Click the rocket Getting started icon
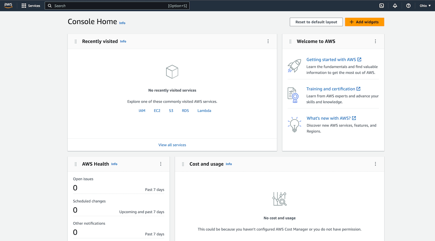 pyautogui.click(x=294, y=66)
